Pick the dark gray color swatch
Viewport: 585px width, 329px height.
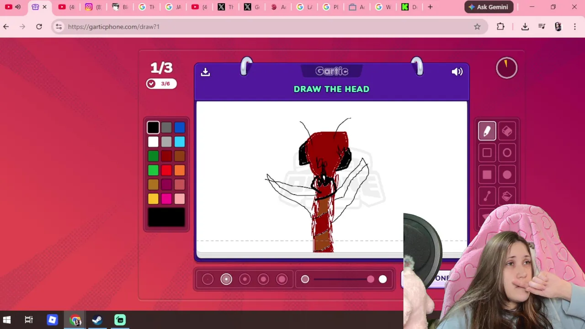click(166, 127)
